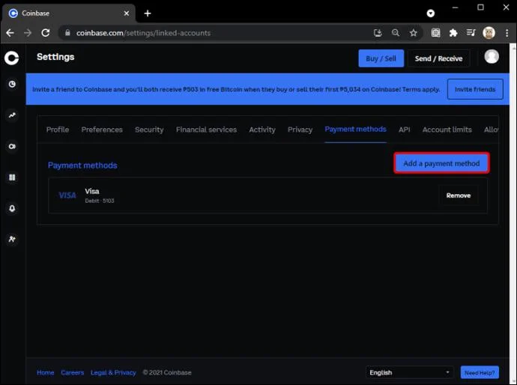Open the Coinbase logo home icon in the sidebar
The image size is (517, 385).
click(11, 58)
